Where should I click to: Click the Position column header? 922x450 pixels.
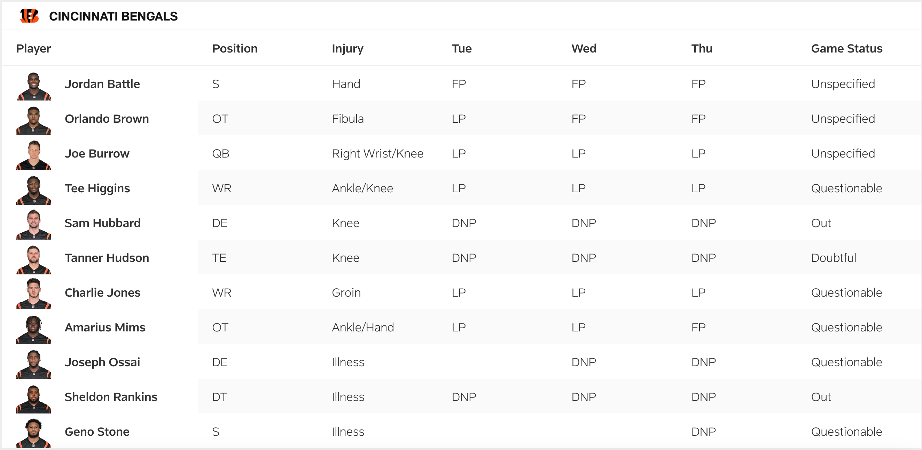tap(234, 48)
